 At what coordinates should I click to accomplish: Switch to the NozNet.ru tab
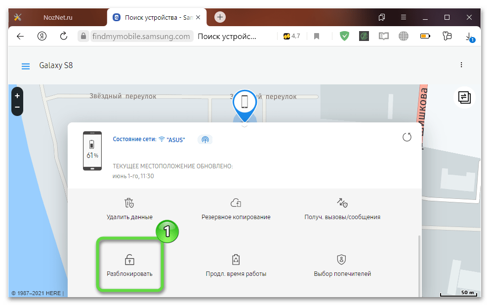(x=57, y=17)
